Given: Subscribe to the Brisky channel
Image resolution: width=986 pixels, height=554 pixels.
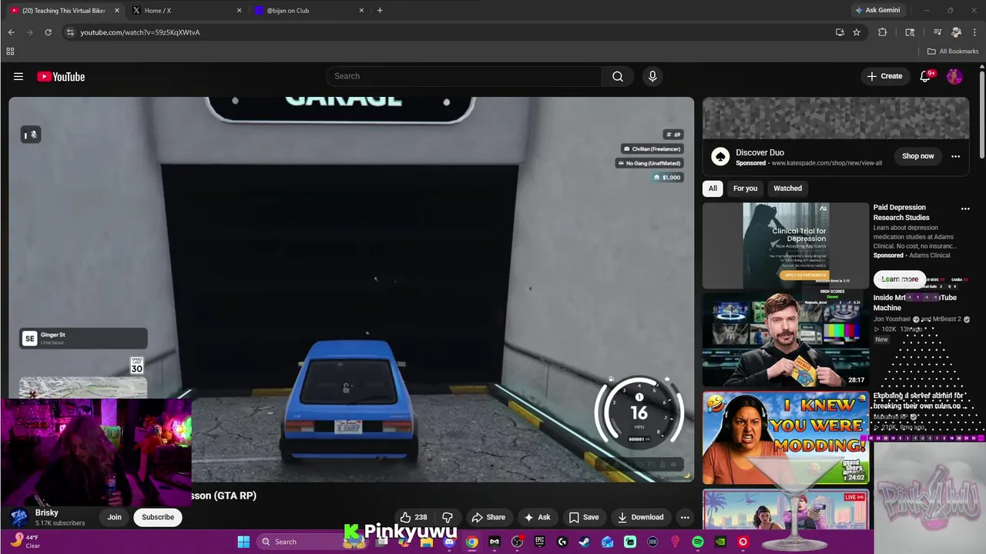Looking at the screenshot, I should [158, 517].
